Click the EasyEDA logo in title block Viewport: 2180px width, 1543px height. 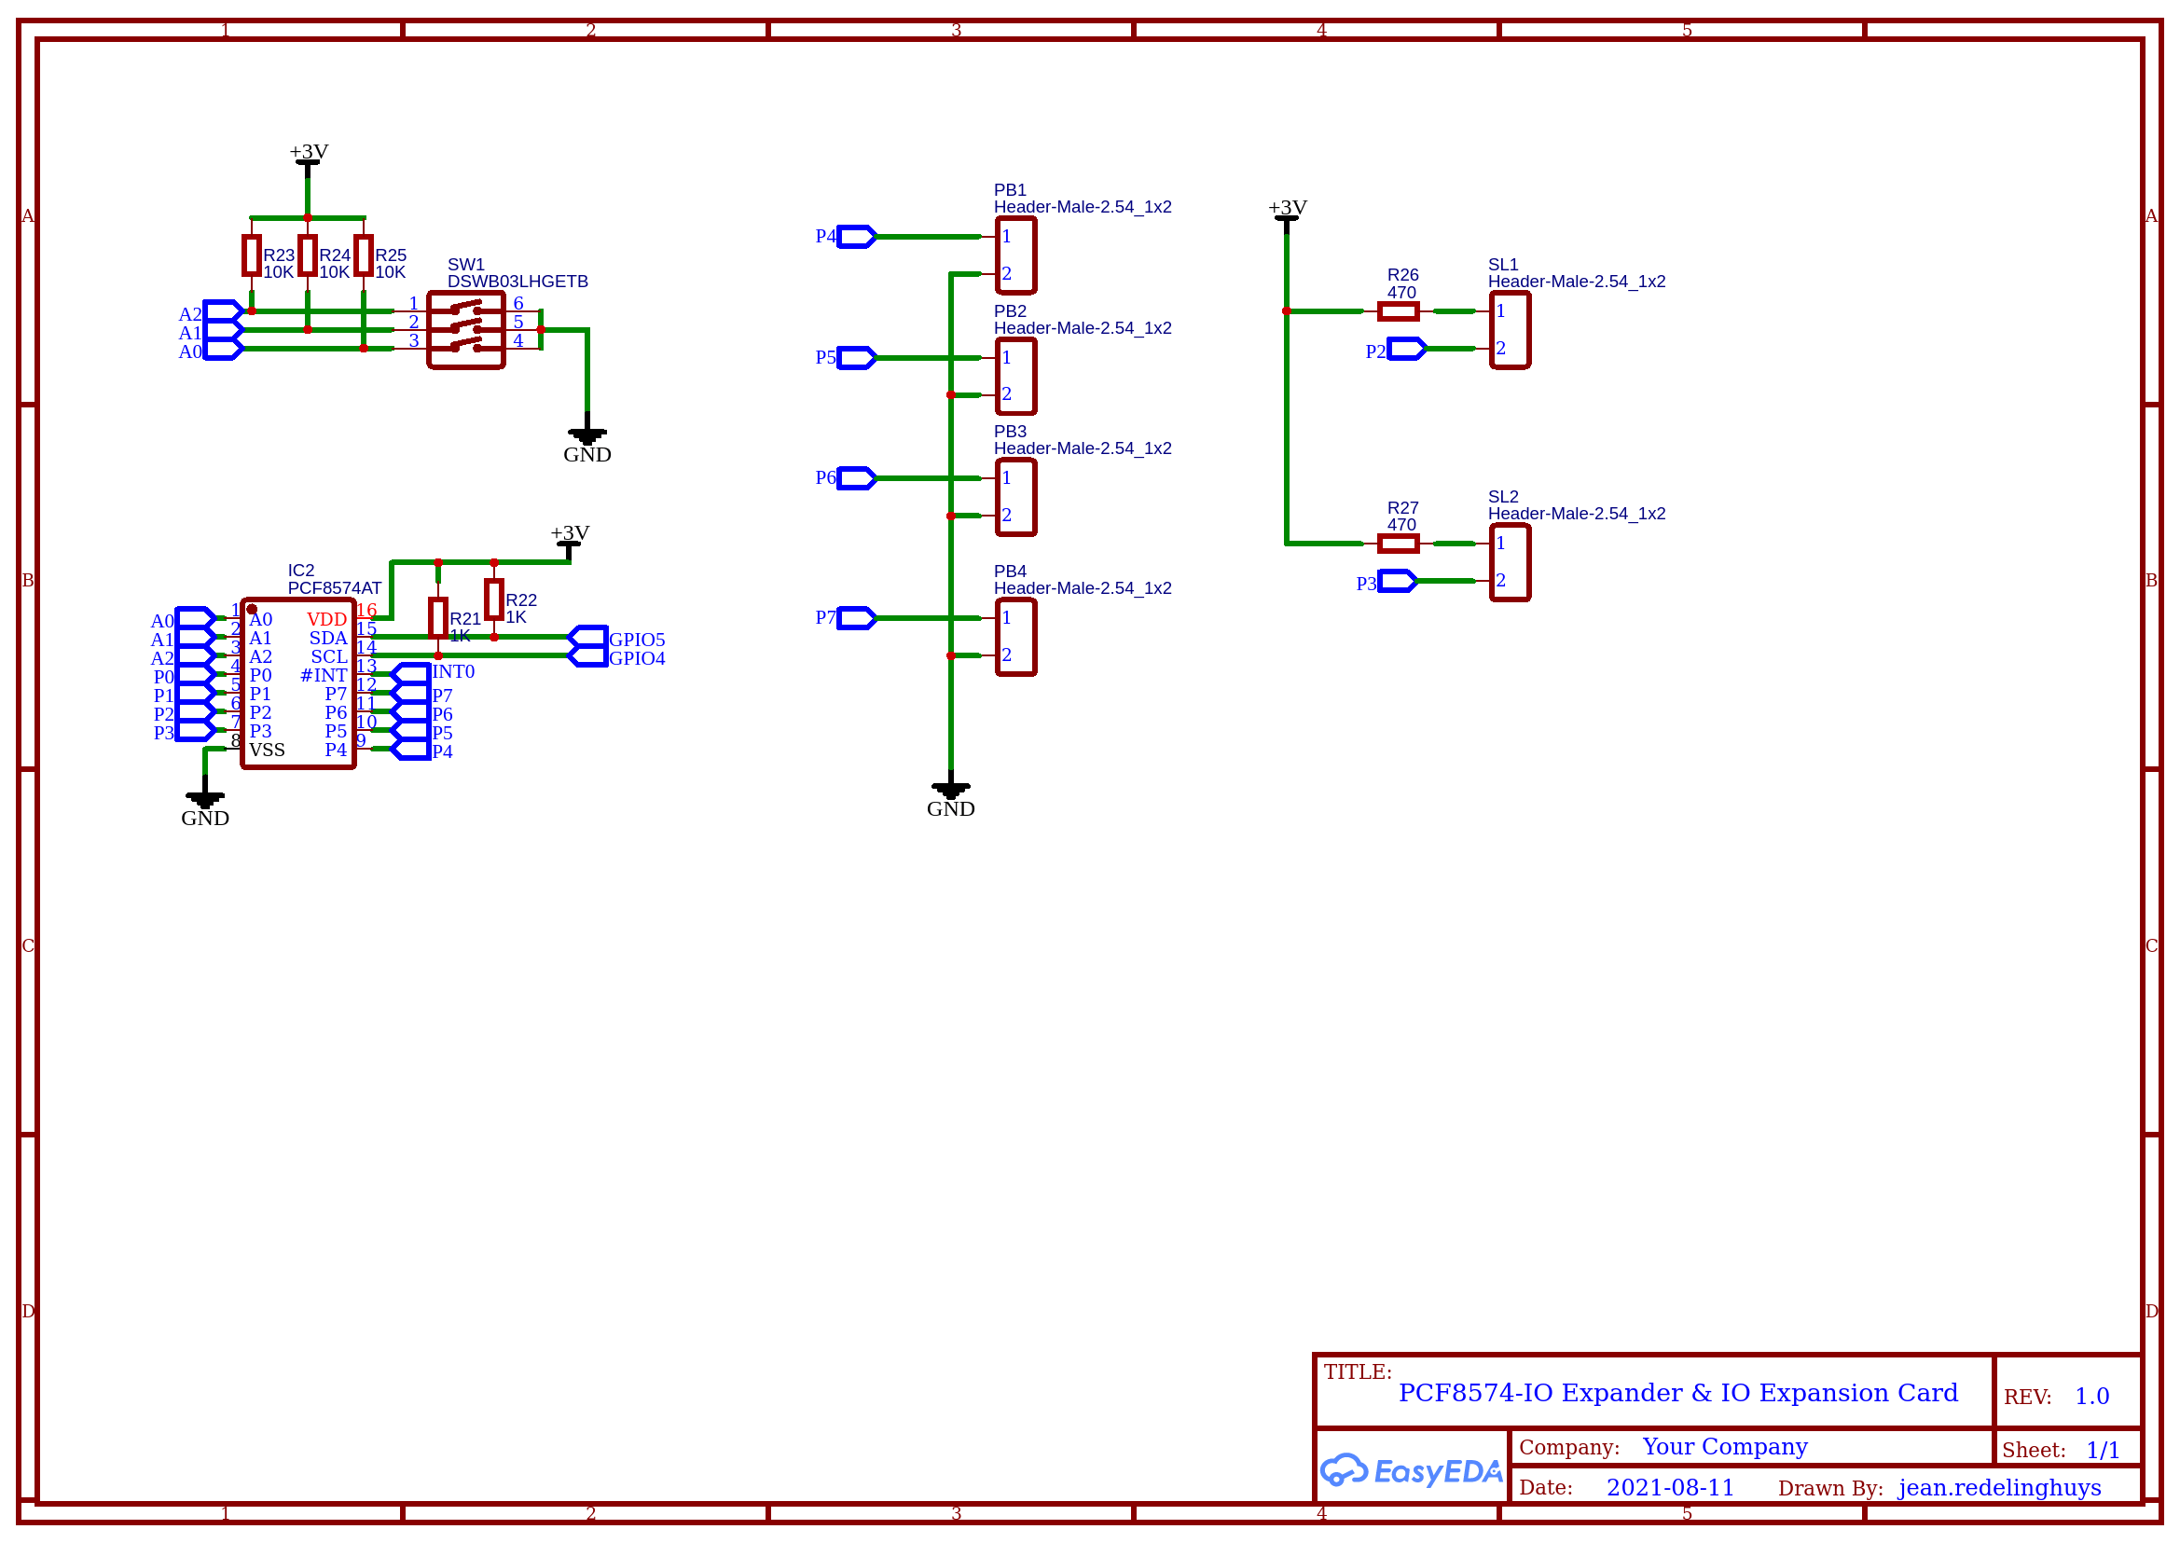[x=1411, y=1471]
